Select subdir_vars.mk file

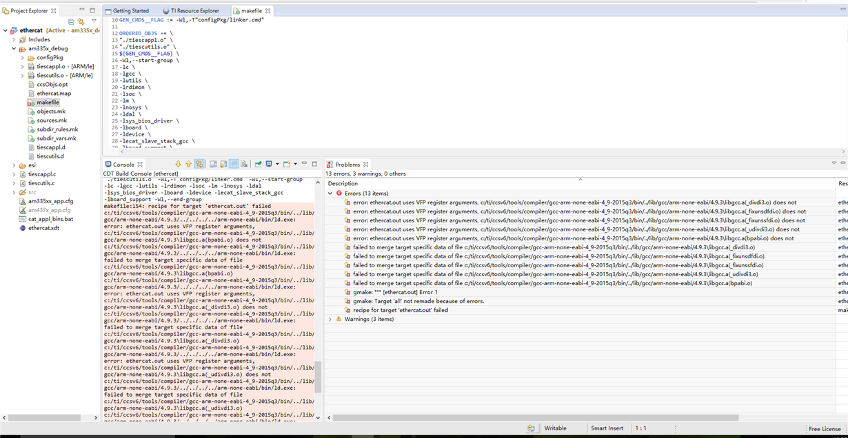tap(57, 138)
